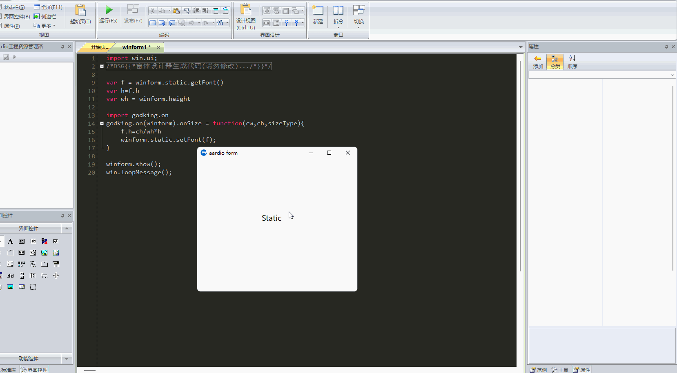Image resolution: width=677 pixels, height=373 pixels.
Task: Expand the 更多 dropdown in the view group
Action: (x=45, y=26)
